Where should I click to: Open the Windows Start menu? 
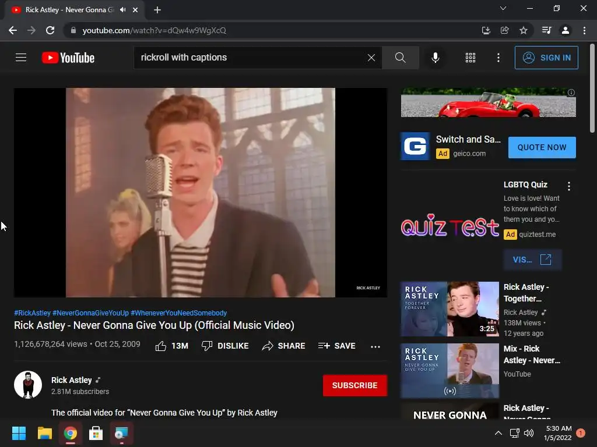pyautogui.click(x=19, y=433)
